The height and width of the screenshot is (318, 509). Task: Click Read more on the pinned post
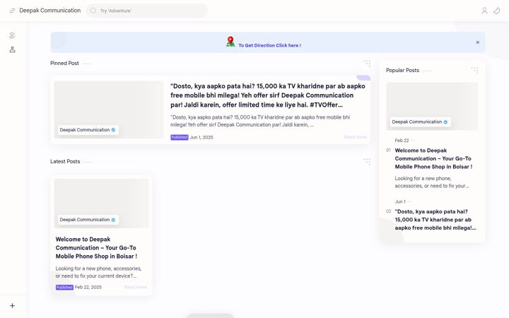click(x=355, y=137)
